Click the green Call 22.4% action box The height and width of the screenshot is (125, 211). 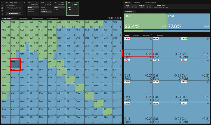coord(145,21)
